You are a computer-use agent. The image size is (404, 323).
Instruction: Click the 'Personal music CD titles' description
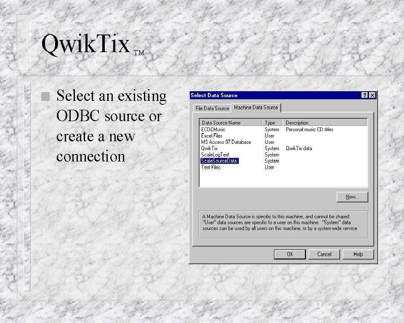pos(309,130)
